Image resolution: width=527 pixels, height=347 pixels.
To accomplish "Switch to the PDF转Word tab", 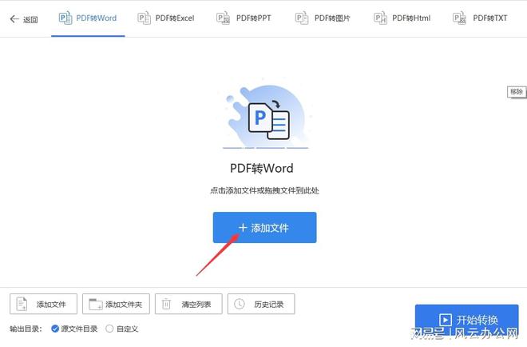I will pos(88,18).
